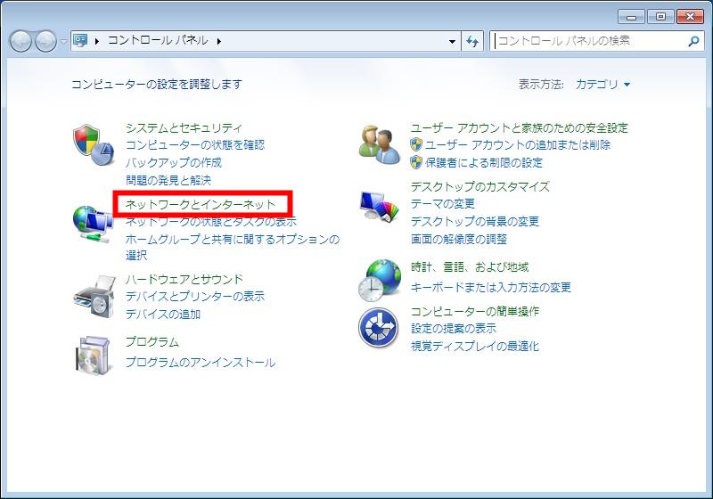Click shield icon beside ユーザー アカウントの追加または削除
This screenshot has width=713, height=499.
tap(416, 145)
